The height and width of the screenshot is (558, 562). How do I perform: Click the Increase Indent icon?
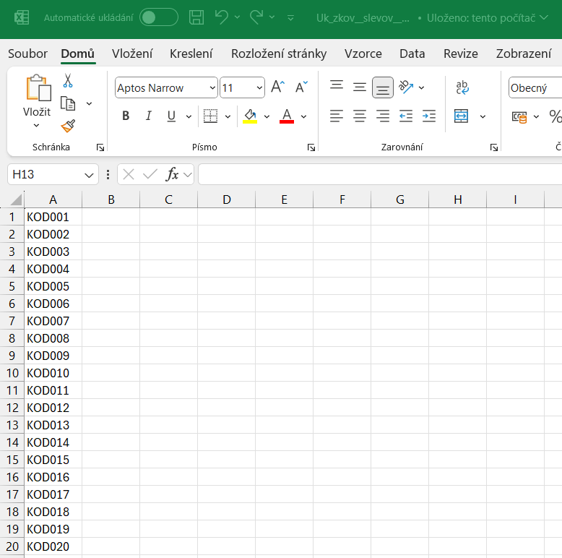pyautogui.click(x=429, y=116)
